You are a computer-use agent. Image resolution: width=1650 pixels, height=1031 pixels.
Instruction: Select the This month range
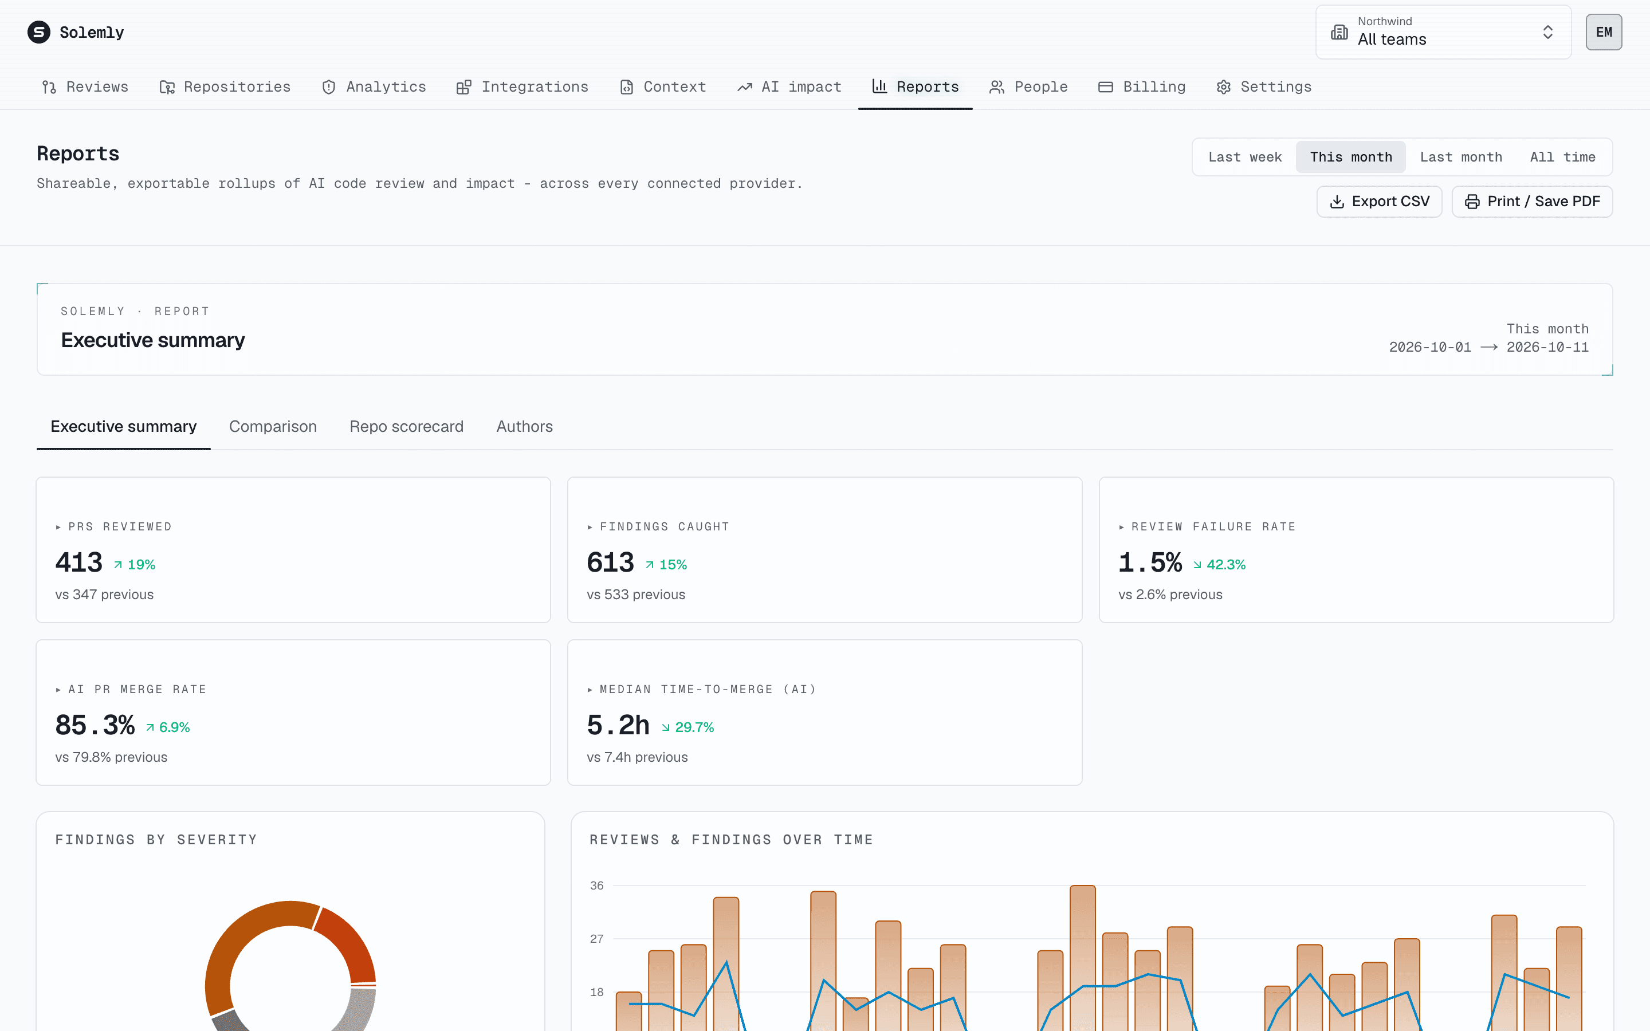[x=1351, y=157]
